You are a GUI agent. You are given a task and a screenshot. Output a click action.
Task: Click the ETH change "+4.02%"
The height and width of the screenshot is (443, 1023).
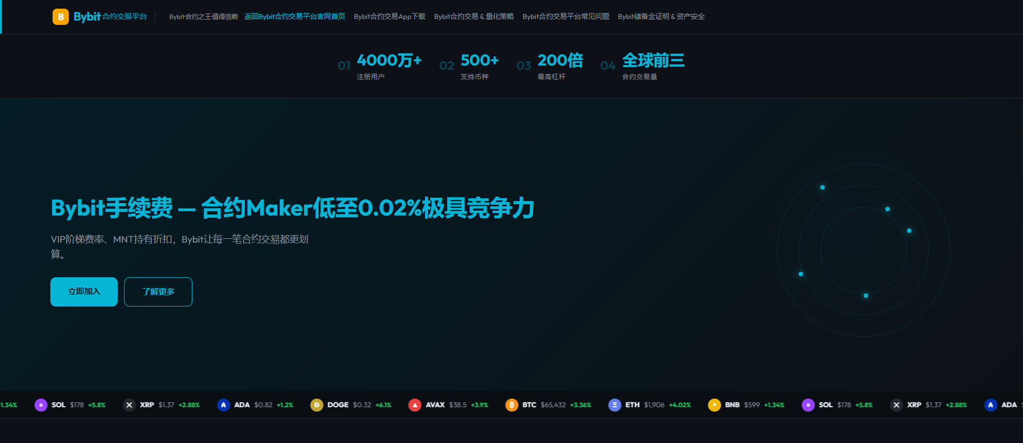tap(680, 405)
